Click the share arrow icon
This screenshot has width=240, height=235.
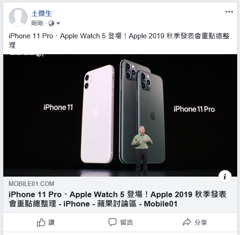click(x=187, y=222)
